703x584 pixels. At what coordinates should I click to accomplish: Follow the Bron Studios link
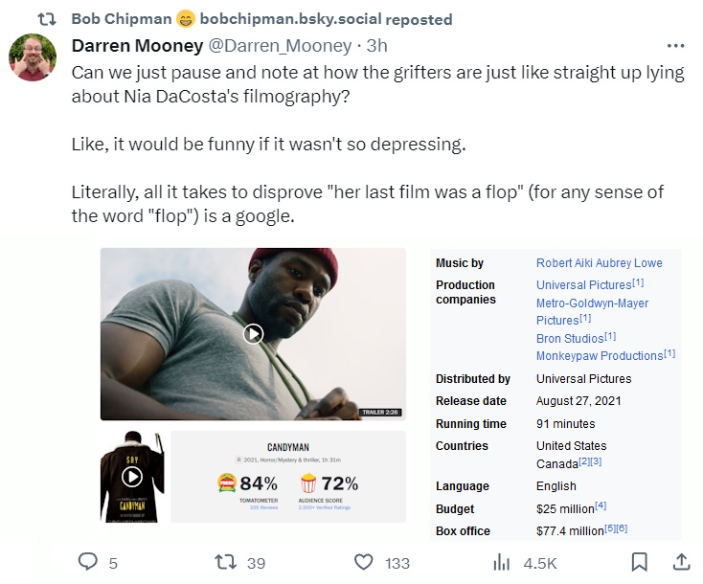[x=570, y=338]
